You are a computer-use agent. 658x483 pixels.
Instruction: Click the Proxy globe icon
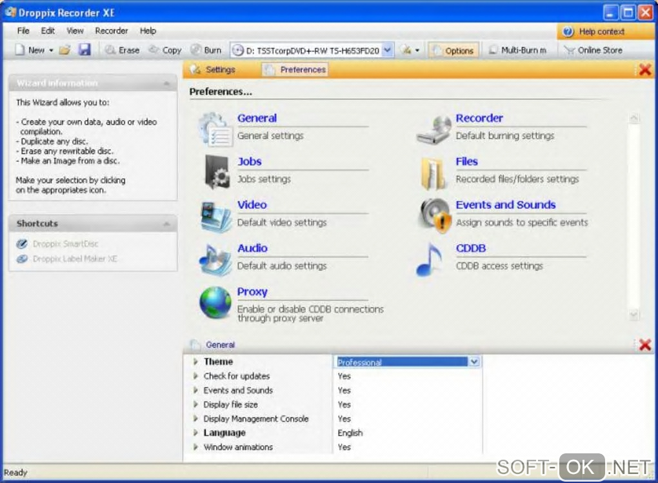tap(215, 302)
